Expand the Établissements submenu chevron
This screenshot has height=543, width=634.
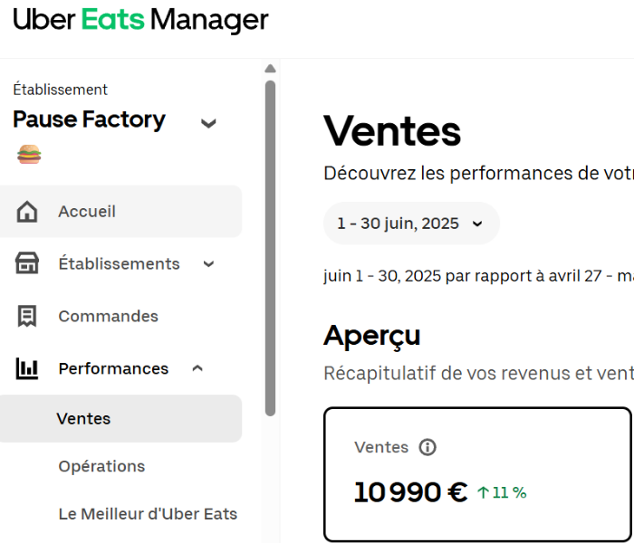(x=208, y=264)
